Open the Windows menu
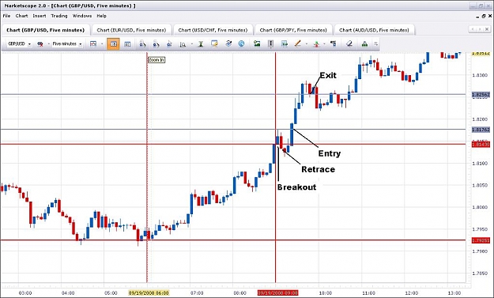Image resolution: width=494 pixels, height=298 pixels. (x=82, y=16)
